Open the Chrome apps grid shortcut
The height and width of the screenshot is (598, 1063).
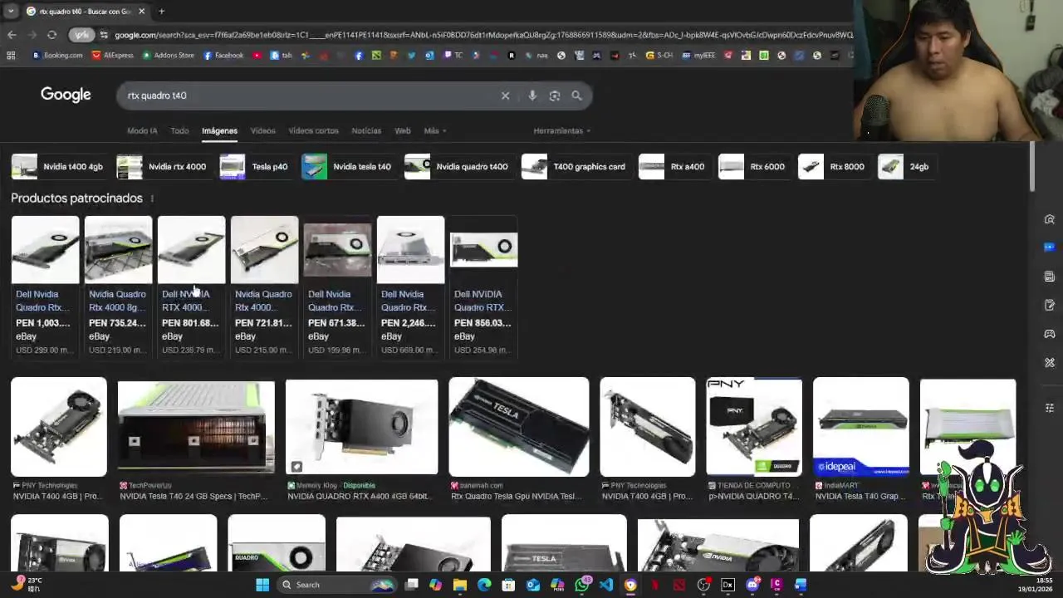pos(11,56)
